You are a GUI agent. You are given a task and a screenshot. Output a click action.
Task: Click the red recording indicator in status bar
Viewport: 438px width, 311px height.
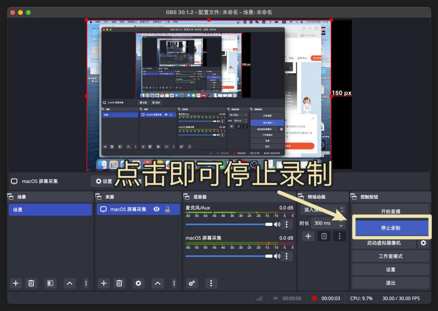click(x=314, y=298)
